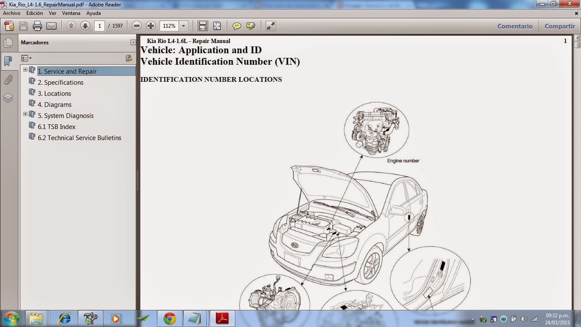Expand the System Diagnosis bookmark
Viewport: 581px width, 327px height.
(25, 114)
